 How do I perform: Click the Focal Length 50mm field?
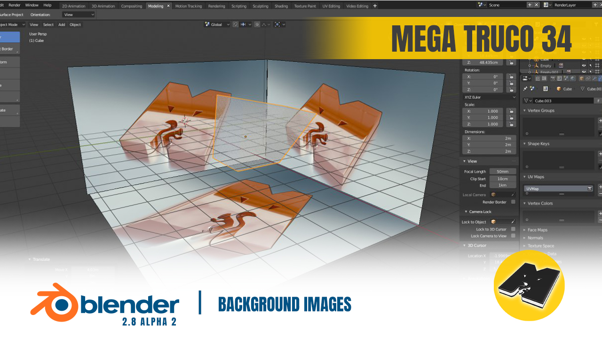503,172
